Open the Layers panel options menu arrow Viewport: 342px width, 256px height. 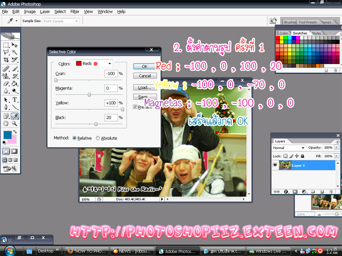(338, 142)
